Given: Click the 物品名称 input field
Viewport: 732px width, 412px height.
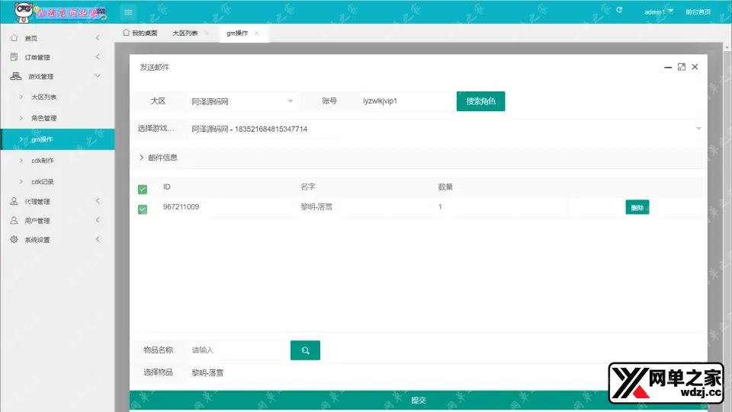Looking at the screenshot, I should click(x=235, y=350).
